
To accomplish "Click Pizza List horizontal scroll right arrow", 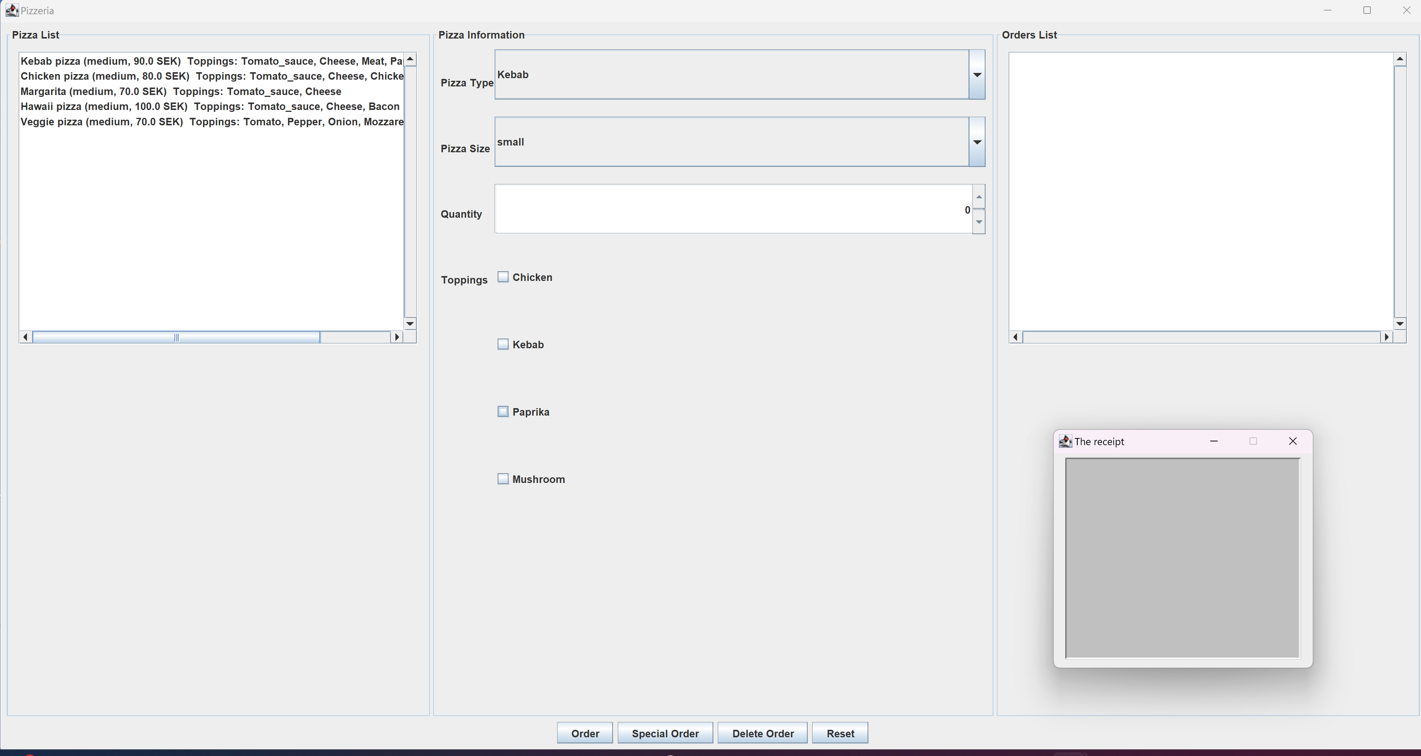I will 397,337.
